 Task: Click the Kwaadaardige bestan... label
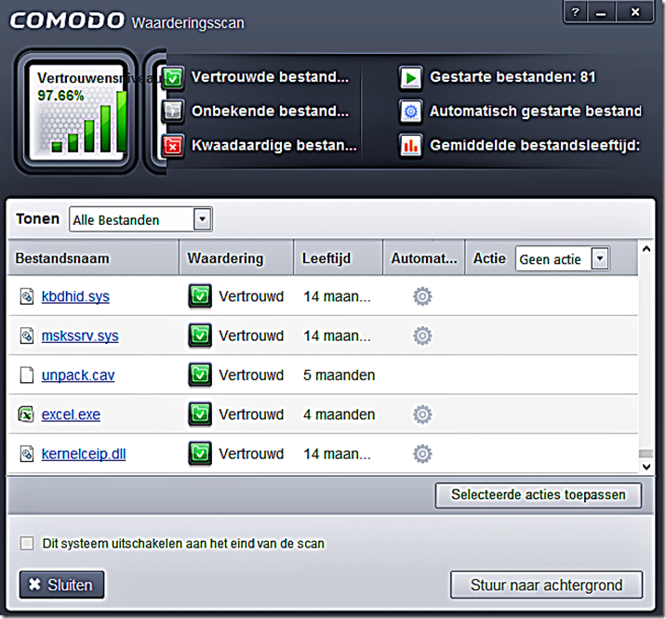tap(274, 145)
